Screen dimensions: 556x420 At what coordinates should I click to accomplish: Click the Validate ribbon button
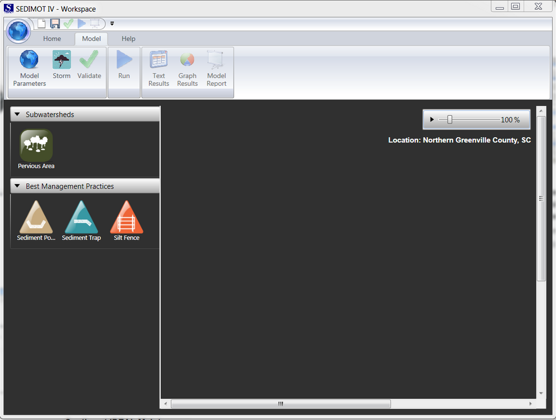coord(89,65)
